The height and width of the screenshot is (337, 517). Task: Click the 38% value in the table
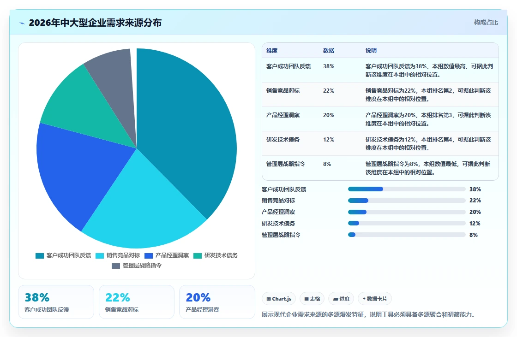pyautogui.click(x=329, y=66)
